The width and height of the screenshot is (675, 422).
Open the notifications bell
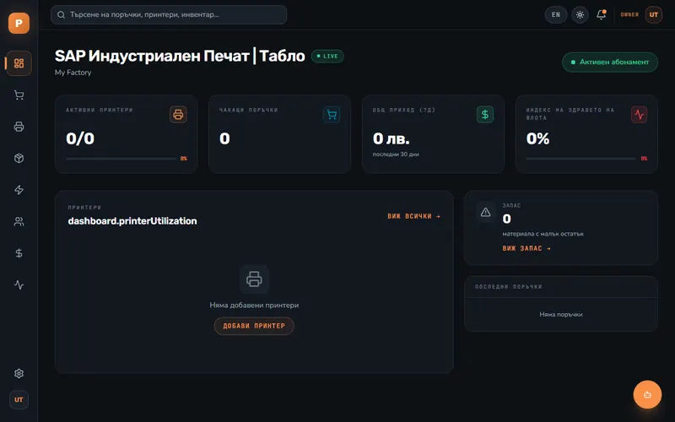point(602,14)
